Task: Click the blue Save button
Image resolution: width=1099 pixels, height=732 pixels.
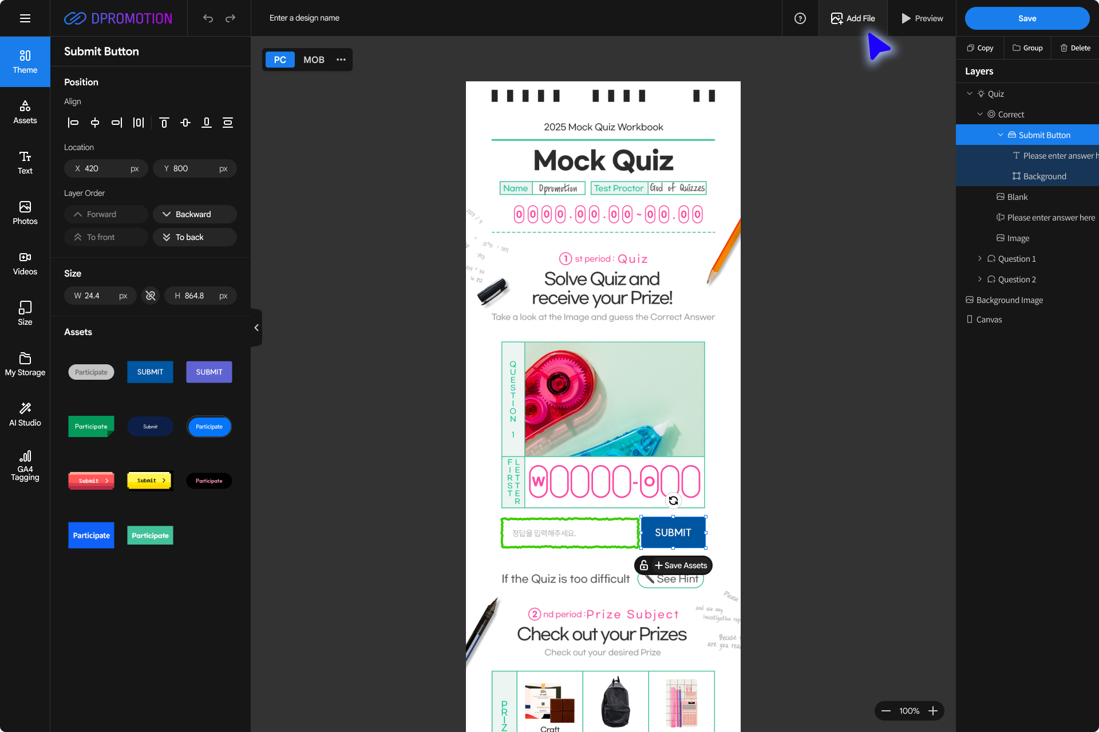Action: click(1027, 18)
